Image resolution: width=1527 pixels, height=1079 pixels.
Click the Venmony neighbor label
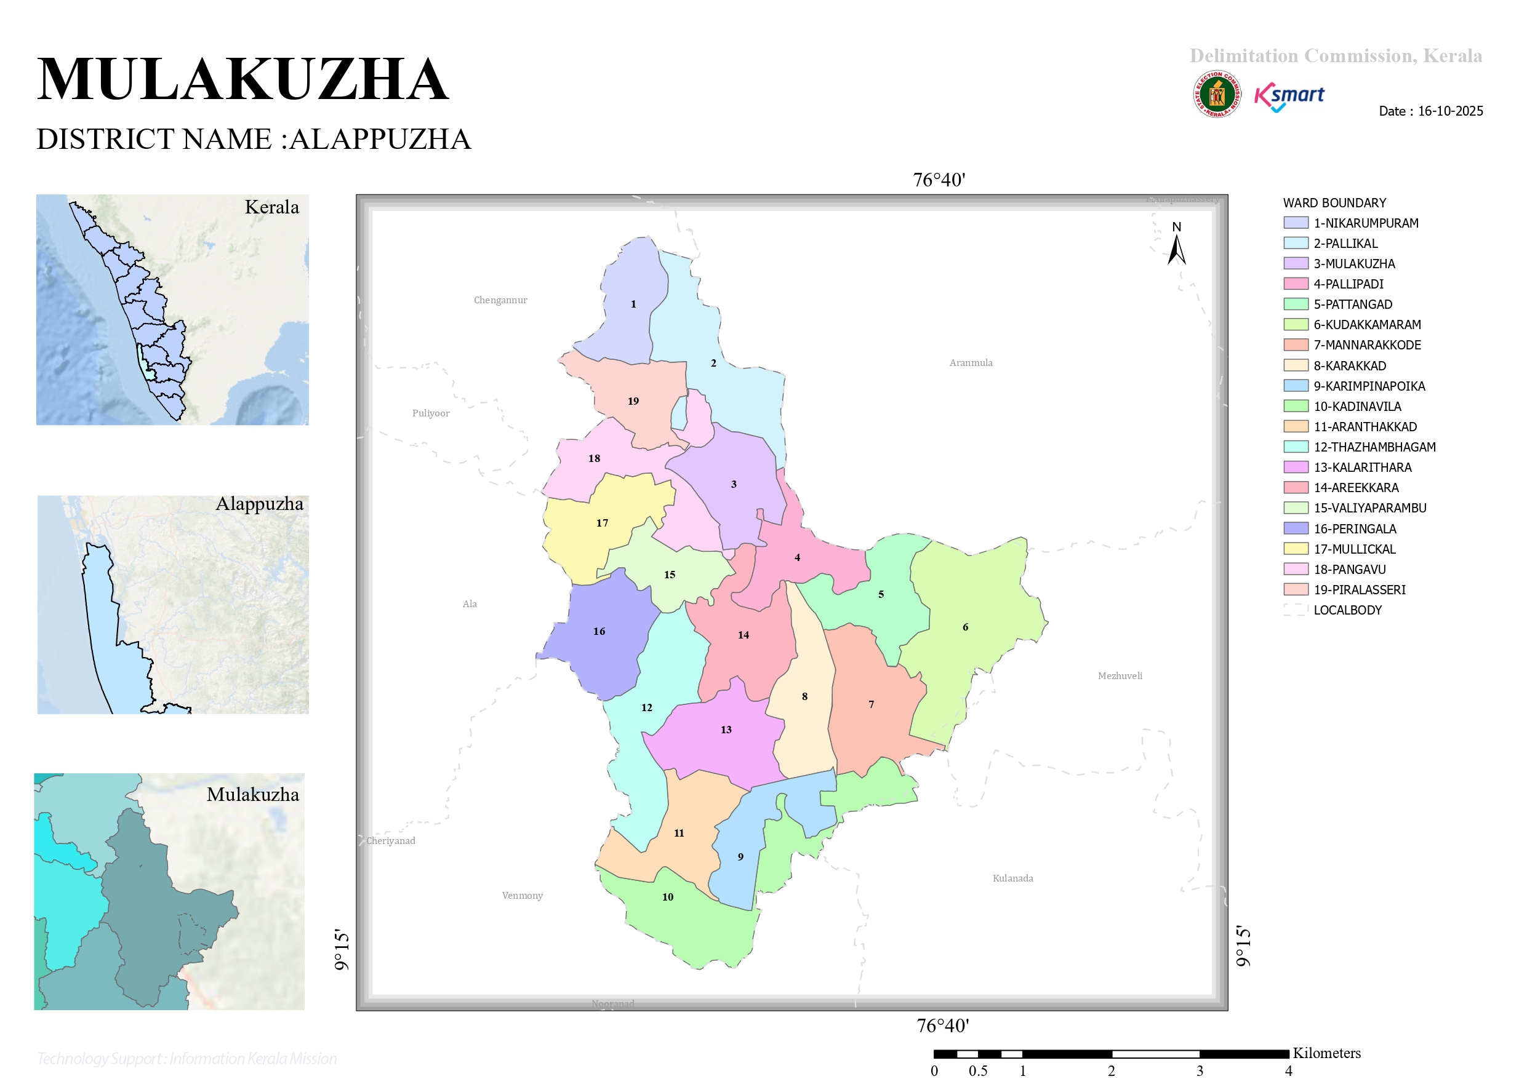(522, 895)
